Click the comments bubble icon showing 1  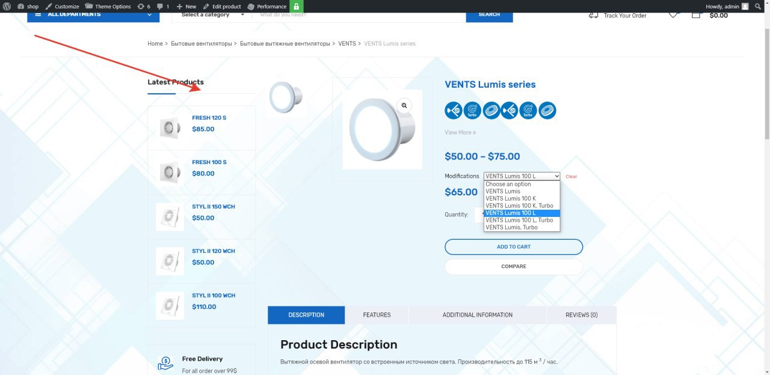coord(163,6)
